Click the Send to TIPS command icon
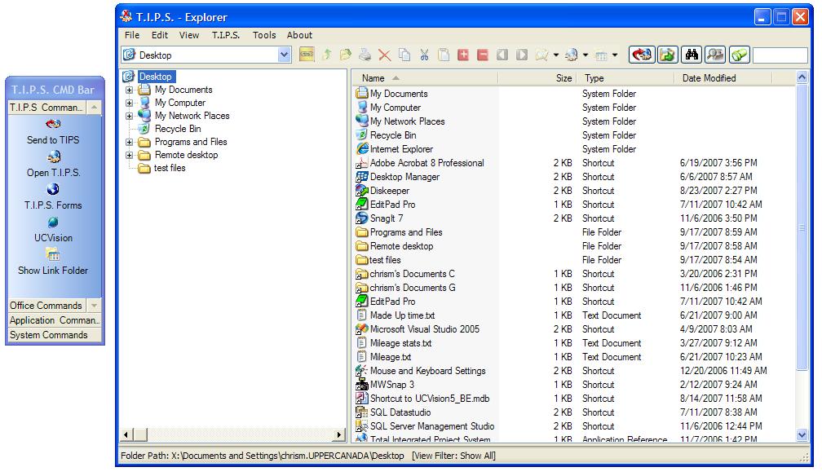Screen dimensions: 822x476 pos(53,125)
